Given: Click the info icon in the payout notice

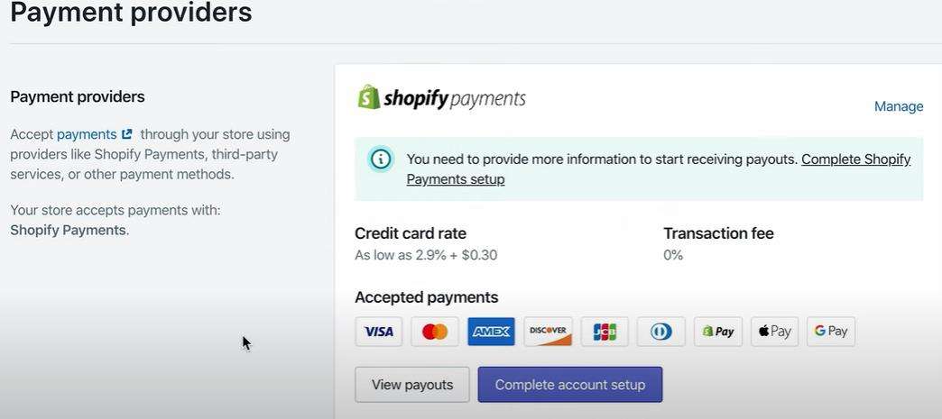Looking at the screenshot, I should (381, 159).
